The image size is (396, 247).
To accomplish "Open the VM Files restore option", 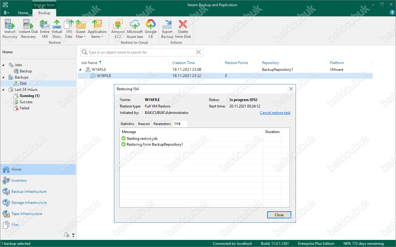I will [69, 29].
